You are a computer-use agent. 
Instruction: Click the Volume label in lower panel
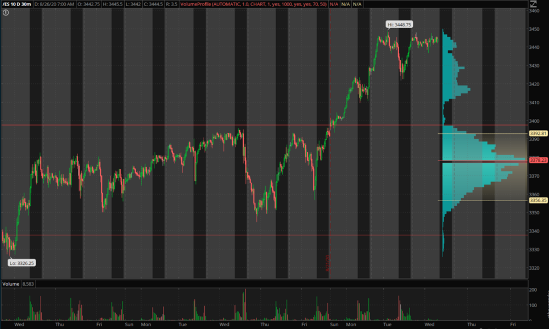[11, 284]
